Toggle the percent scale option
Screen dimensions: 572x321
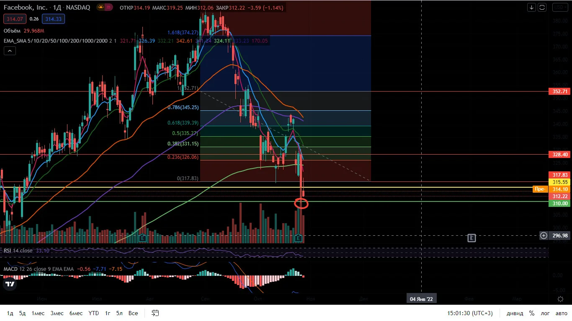pyautogui.click(x=532, y=313)
